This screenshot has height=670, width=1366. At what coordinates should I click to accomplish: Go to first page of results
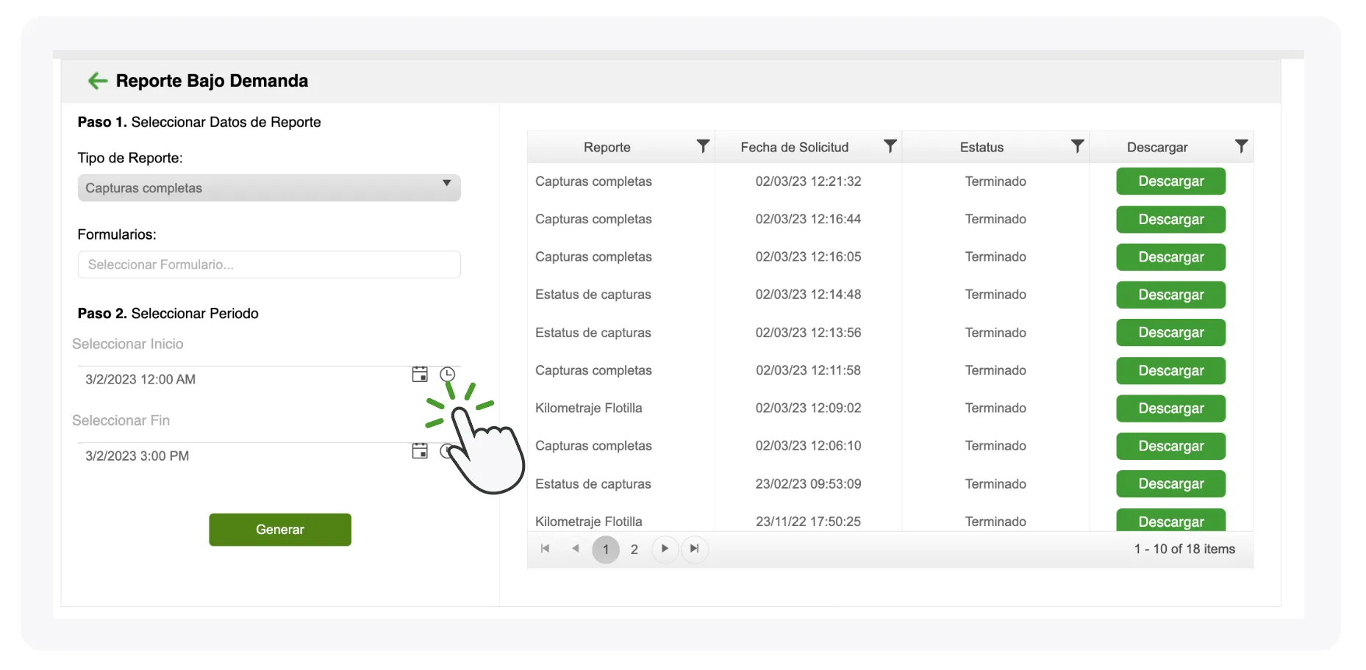pyautogui.click(x=545, y=549)
